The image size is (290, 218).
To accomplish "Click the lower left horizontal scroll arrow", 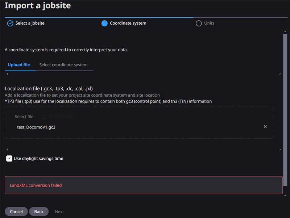I will (x=7, y=149).
